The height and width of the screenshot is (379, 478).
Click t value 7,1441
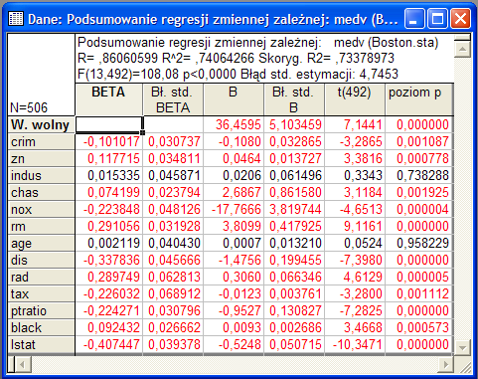point(355,124)
